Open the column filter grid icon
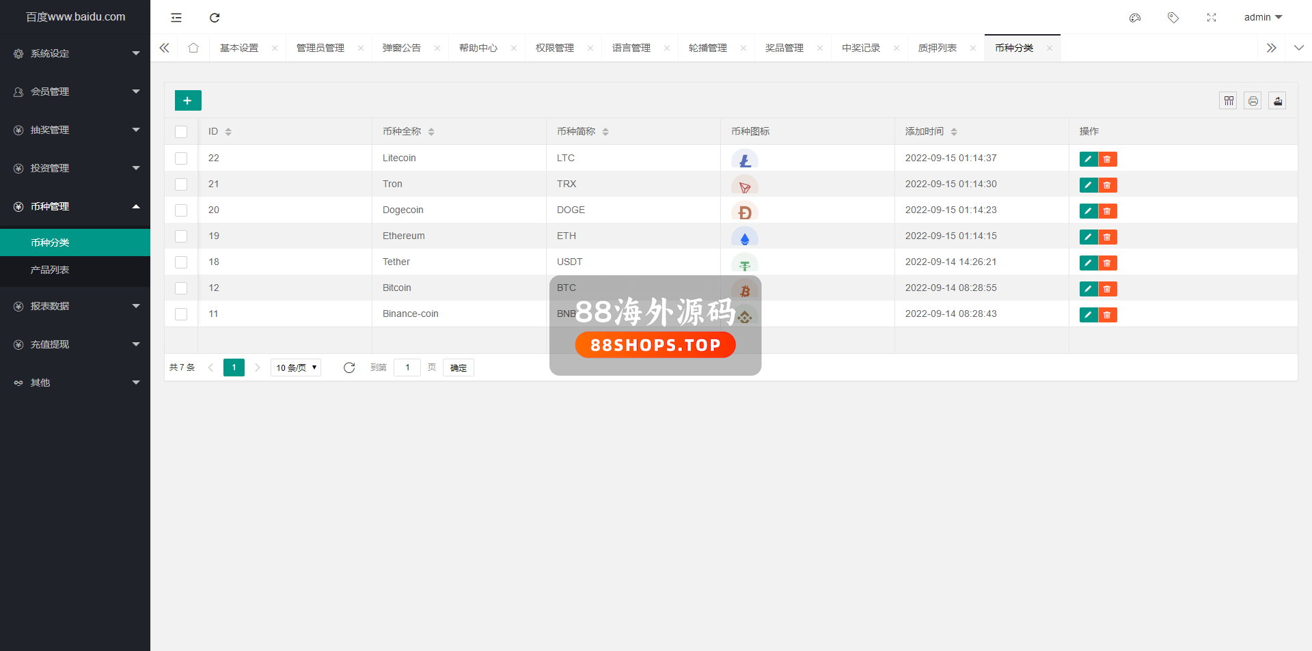The width and height of the screenshot is (1312, 651). pos(1228,101)
